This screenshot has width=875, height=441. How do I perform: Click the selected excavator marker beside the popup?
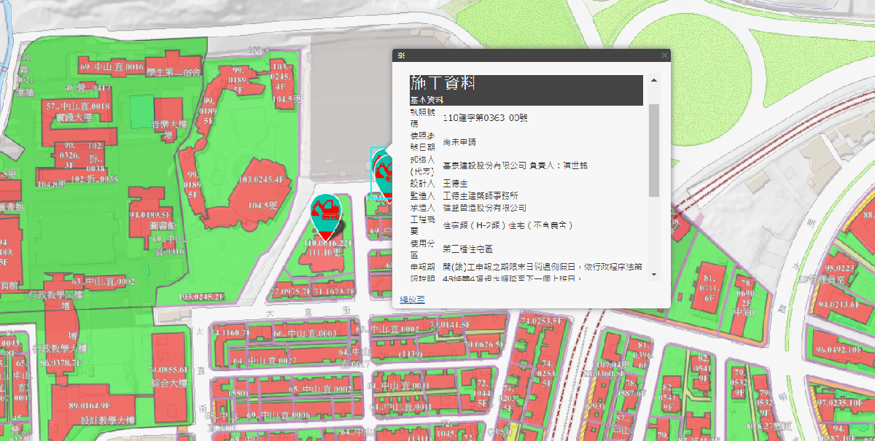382,175
